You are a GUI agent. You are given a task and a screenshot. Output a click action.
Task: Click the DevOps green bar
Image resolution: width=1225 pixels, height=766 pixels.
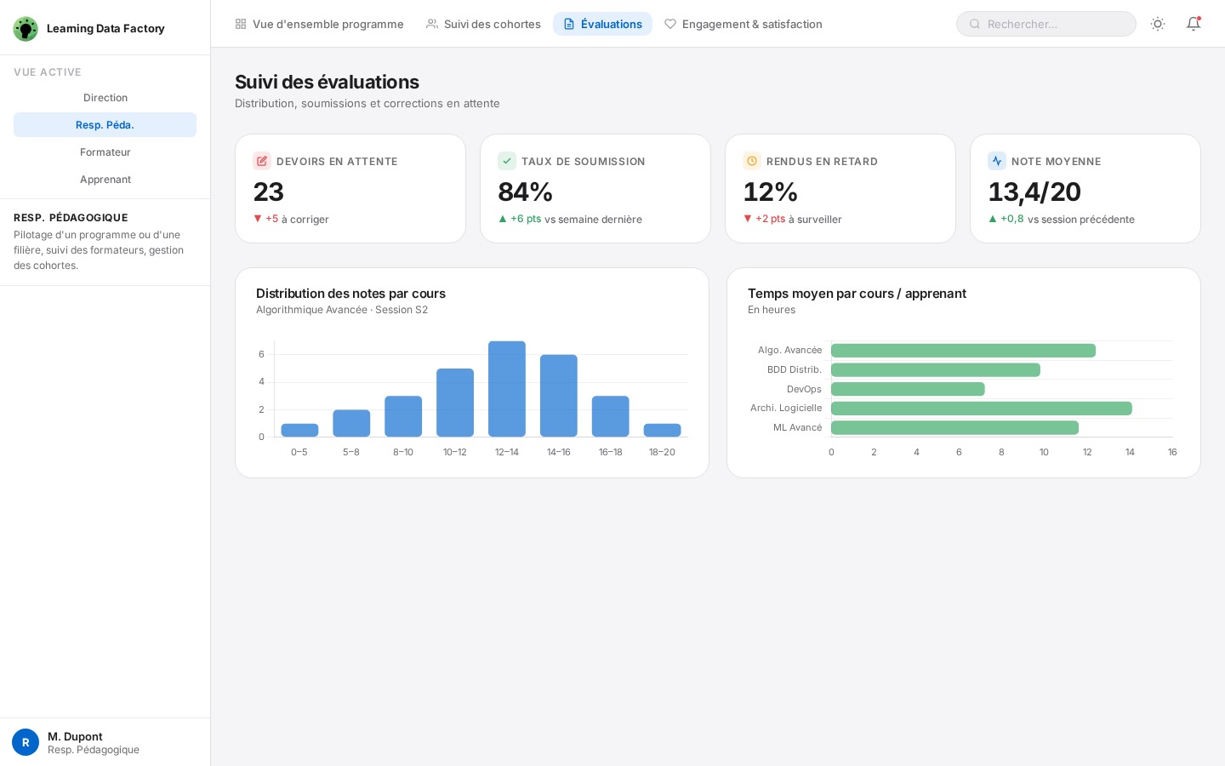[x=908, y=389]
